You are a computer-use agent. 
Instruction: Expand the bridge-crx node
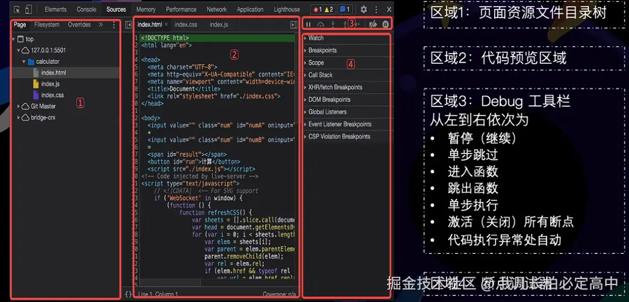(x=19, y=117)
